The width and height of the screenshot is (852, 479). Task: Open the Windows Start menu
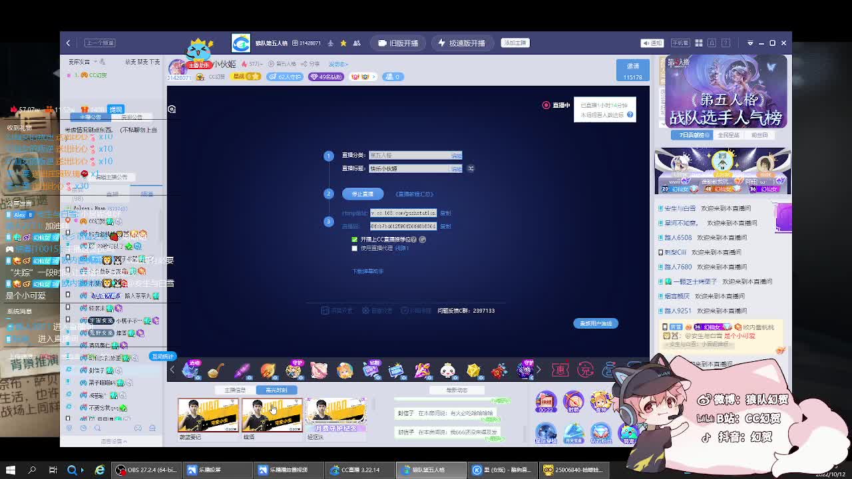11,470
